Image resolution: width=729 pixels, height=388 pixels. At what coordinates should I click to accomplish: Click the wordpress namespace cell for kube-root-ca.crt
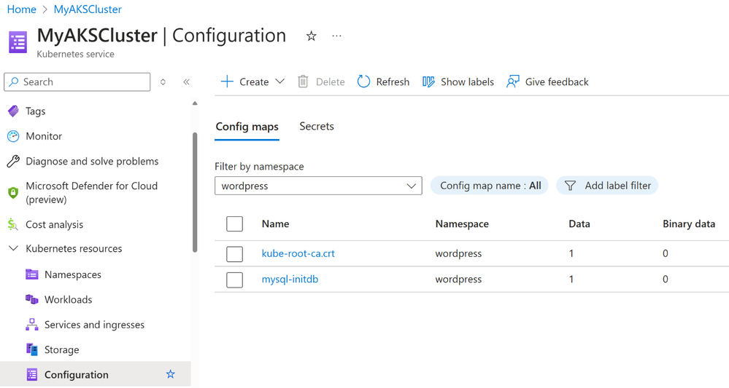(x=458, y=253)
